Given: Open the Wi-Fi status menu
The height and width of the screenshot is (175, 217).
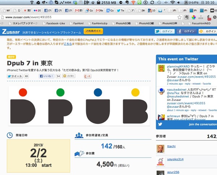Looking at the screenshot, I should point(172,3).
